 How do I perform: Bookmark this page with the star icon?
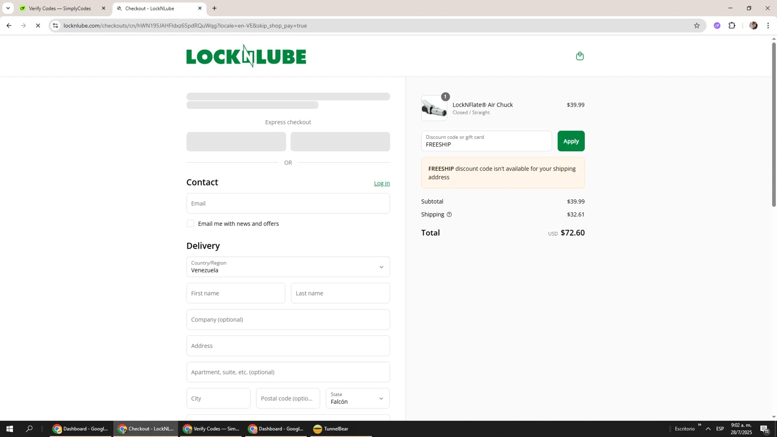pos(697,25)
